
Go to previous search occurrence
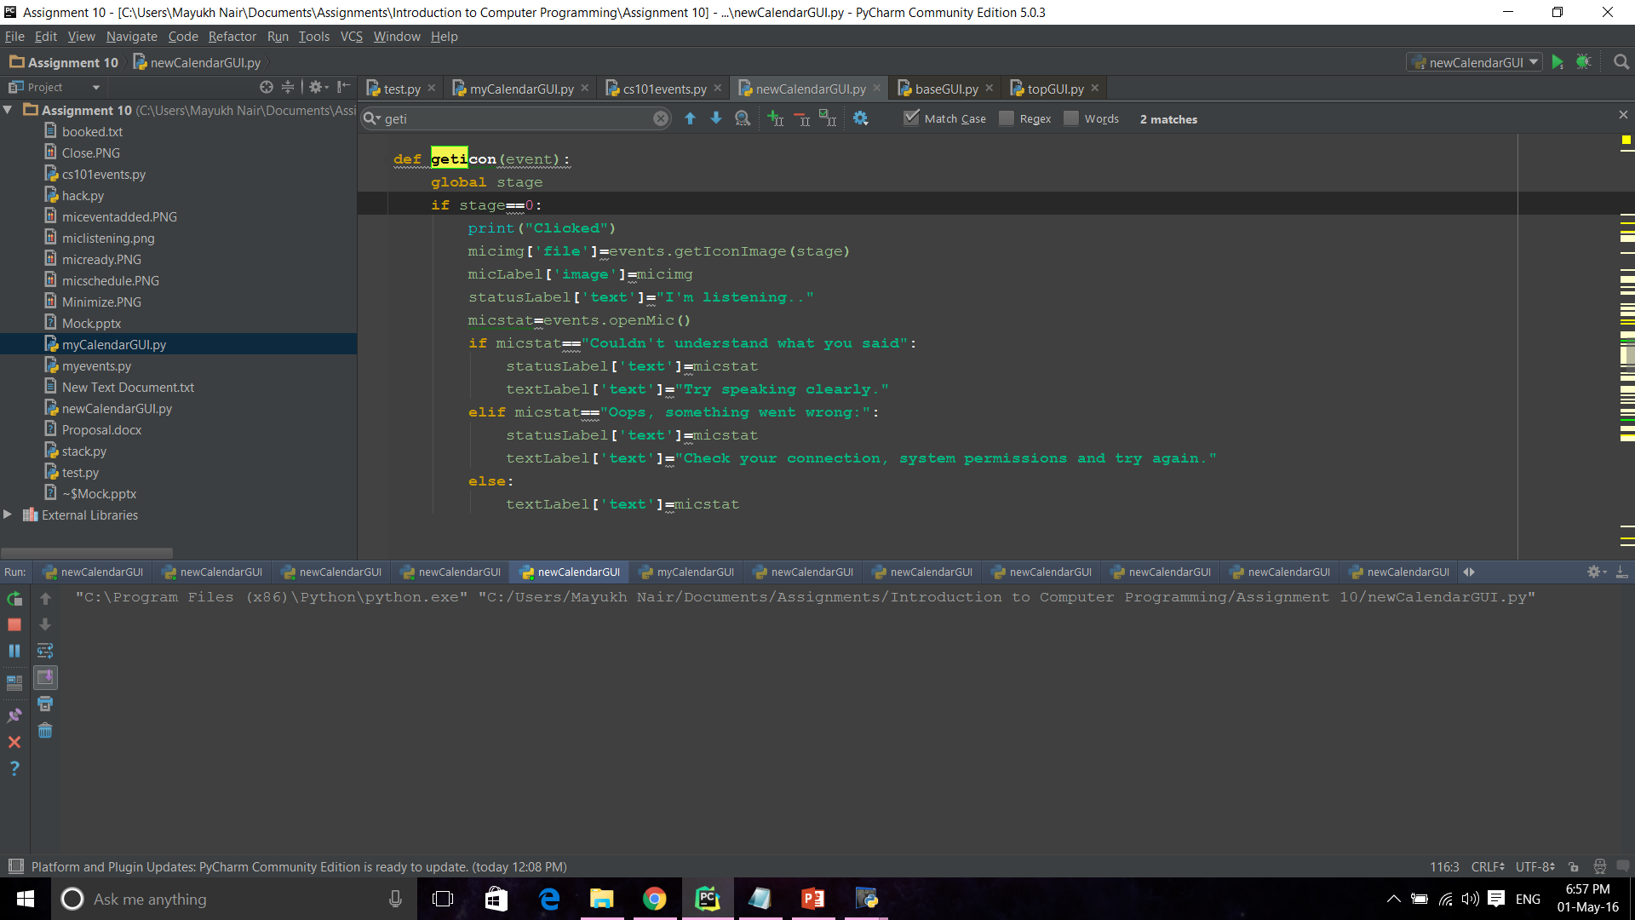691,118
